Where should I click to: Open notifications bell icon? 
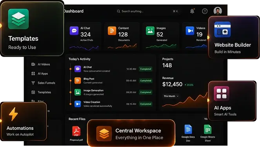pyautogui.click(x=192, y=11)
